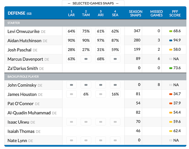Select the game 4 SEA column header
The width and height of the screenshot is (189, 149).
[115, 13]
